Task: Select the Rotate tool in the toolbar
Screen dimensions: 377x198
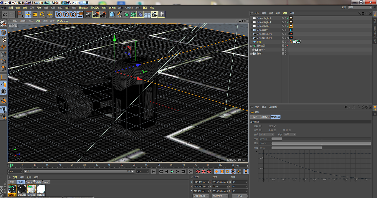Action: pos(42,14)
